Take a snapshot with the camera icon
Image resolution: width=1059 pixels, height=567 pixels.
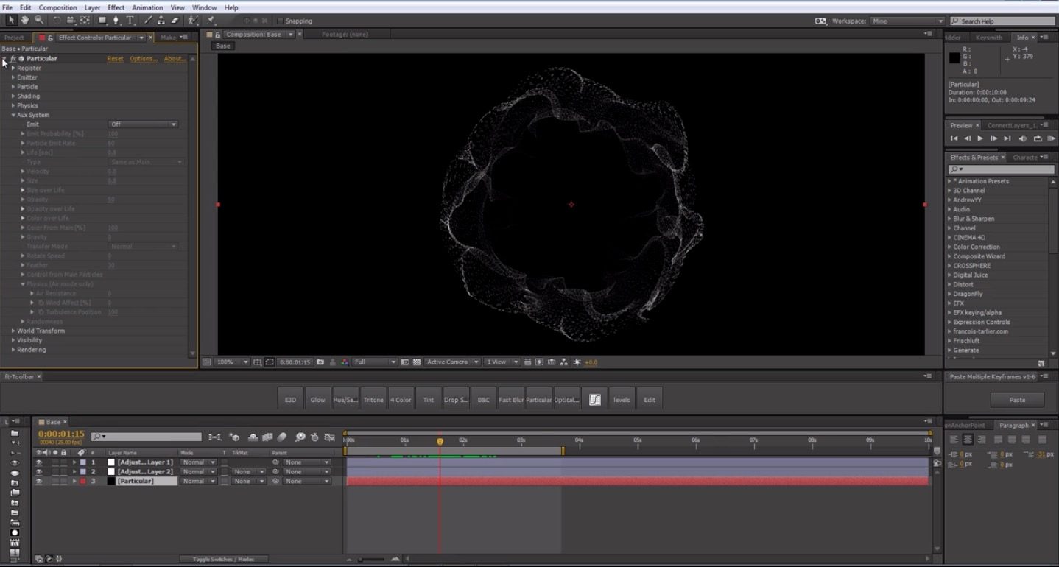(x=320, y=362)
